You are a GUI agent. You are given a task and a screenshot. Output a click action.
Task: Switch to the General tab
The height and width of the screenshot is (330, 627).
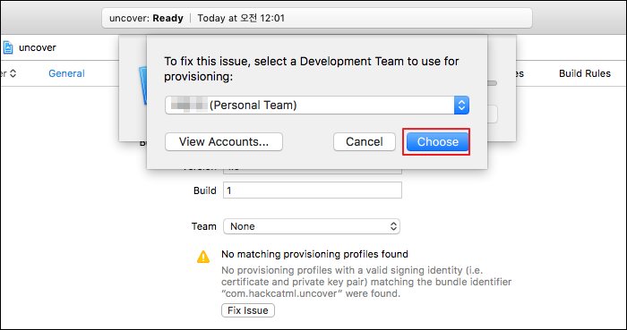[x=66, y=73]
